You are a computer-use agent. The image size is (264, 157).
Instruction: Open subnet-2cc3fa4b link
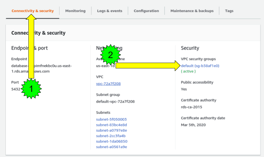pyautogui.click(x=111, y=136)
